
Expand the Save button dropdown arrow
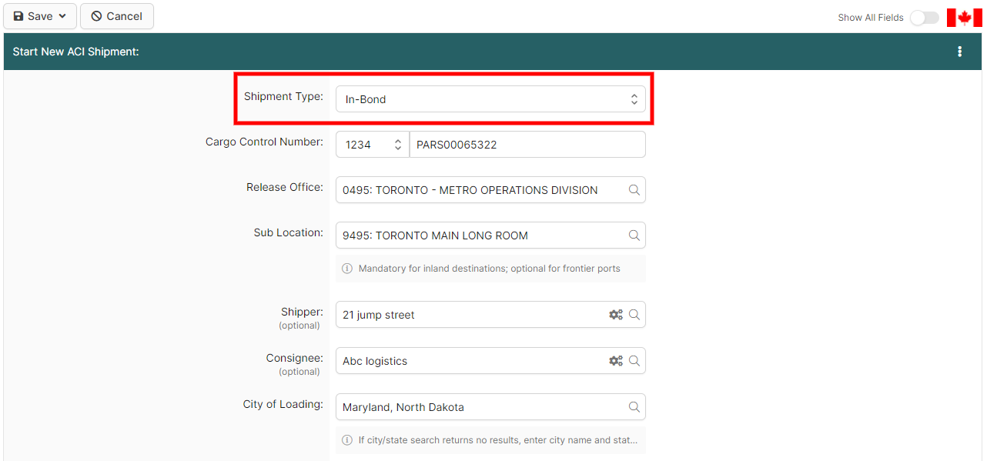pyautogui.click(x=62, y=16)
